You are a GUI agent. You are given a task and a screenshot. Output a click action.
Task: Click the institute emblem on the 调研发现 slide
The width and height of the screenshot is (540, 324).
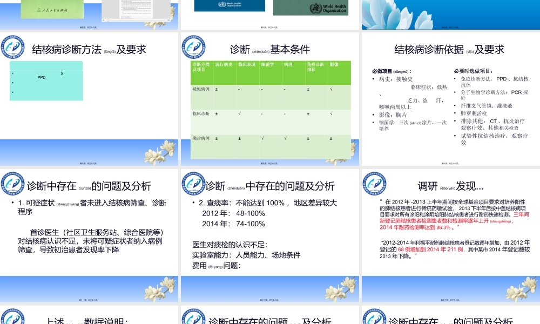[x=373, y=184]
